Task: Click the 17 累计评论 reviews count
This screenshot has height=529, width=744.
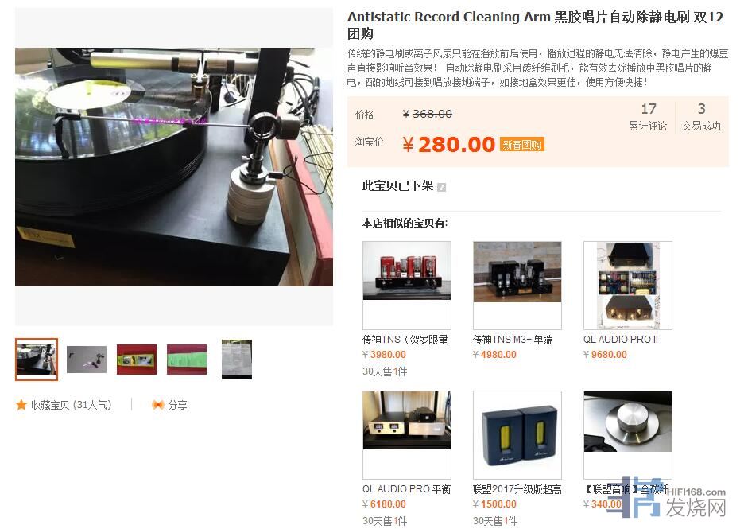Action: tap(648, 117)
